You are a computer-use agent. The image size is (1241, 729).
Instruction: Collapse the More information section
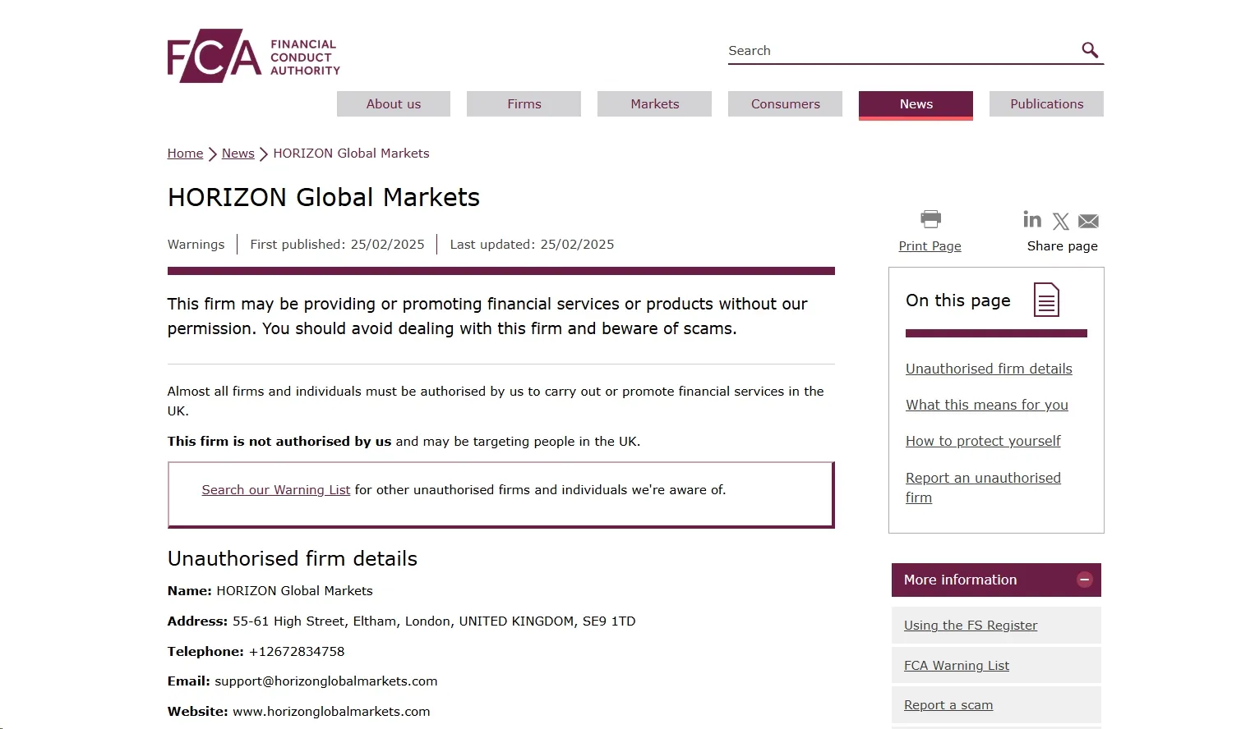1084,580
